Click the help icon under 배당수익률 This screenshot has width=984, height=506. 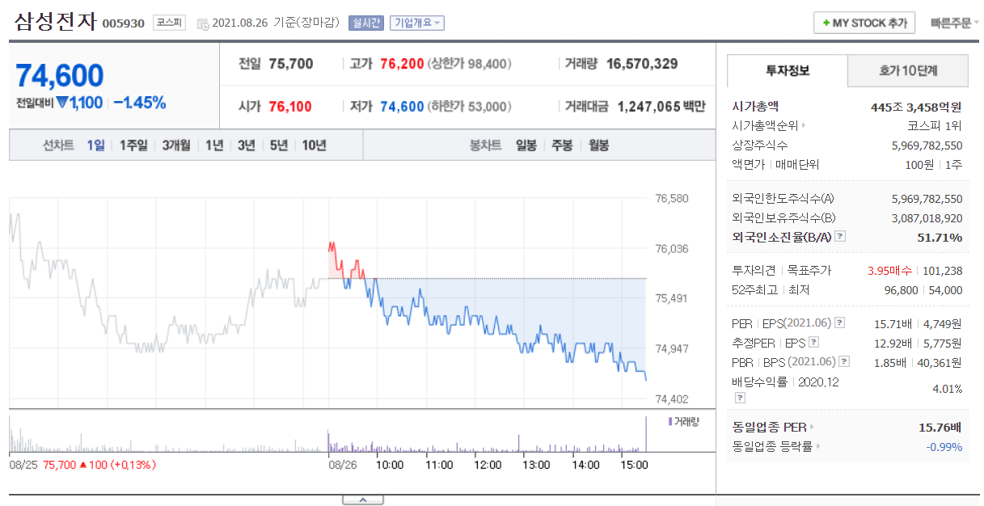tap(739, 398)
